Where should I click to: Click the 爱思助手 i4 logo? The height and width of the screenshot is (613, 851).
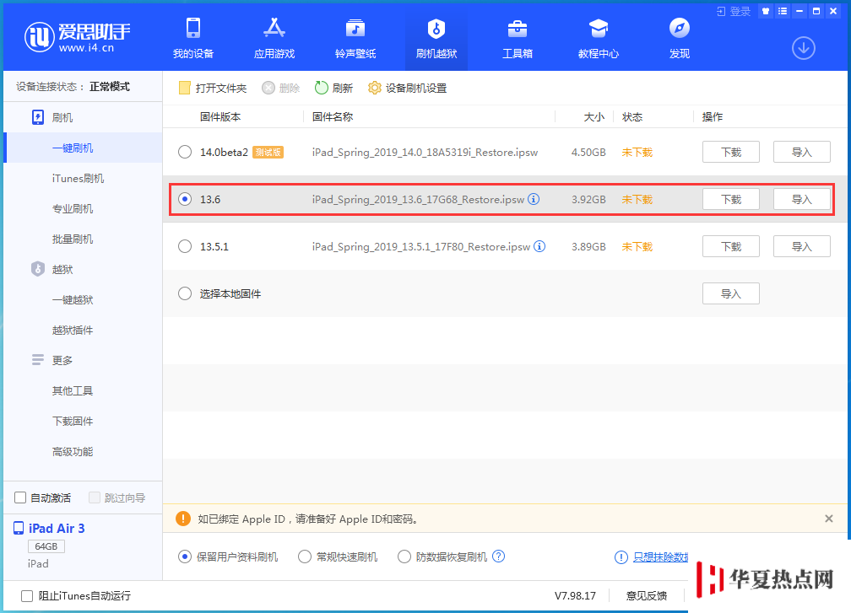tap(78, 37)
